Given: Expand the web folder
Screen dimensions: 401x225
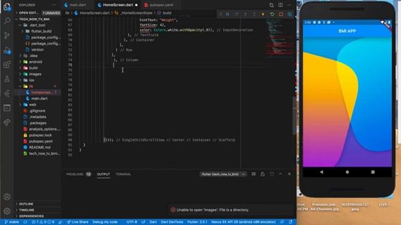Looking at the screenshot, I should point(38,104).
